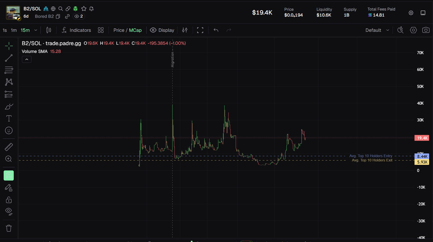433x242 pixels.
Task: Expand the timeframe dropdown chevron
Action: click(x=35, y=30)
